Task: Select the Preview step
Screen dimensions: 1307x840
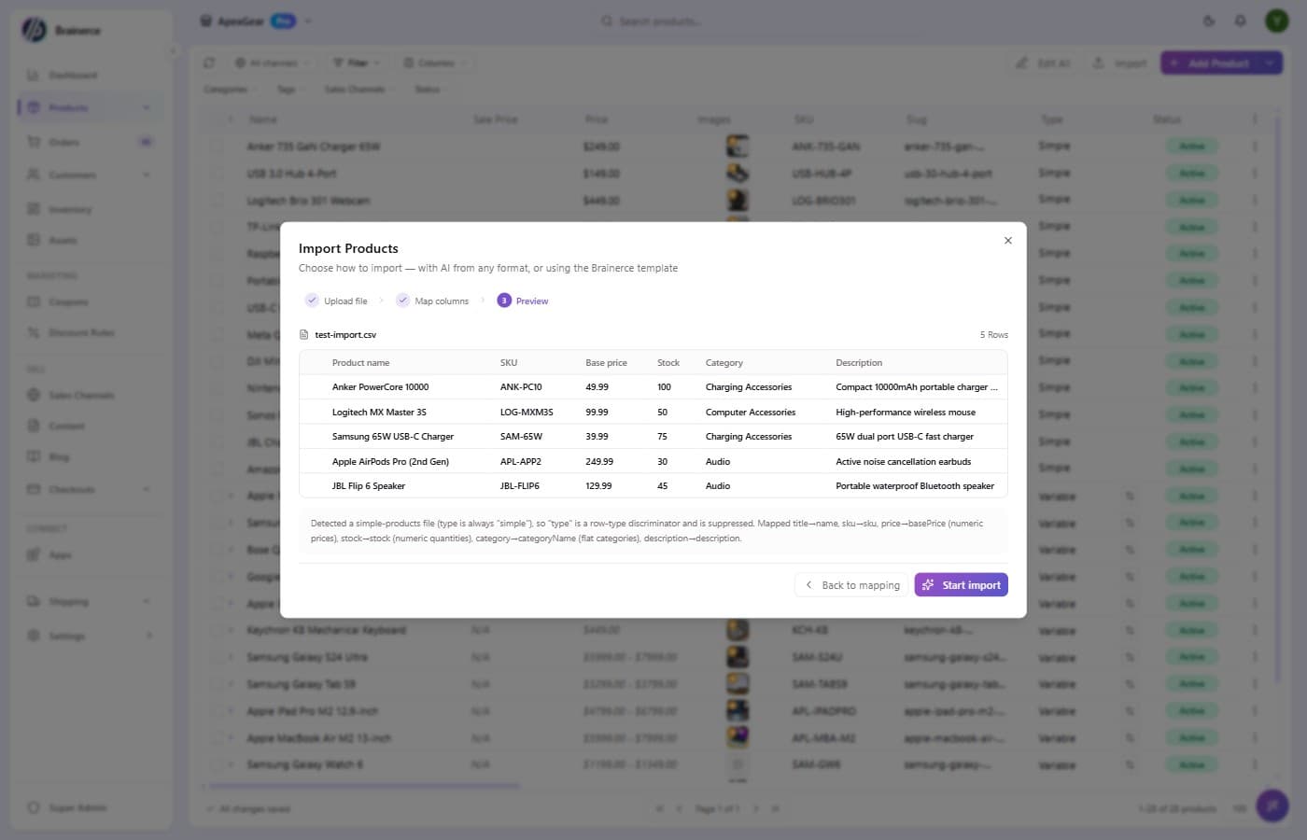Action: click(523, 301)
